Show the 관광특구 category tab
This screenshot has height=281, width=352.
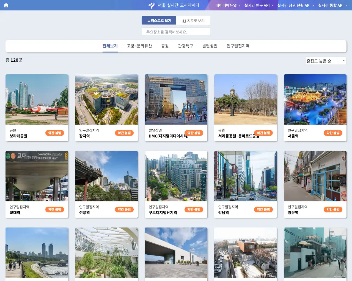point(185,46)
